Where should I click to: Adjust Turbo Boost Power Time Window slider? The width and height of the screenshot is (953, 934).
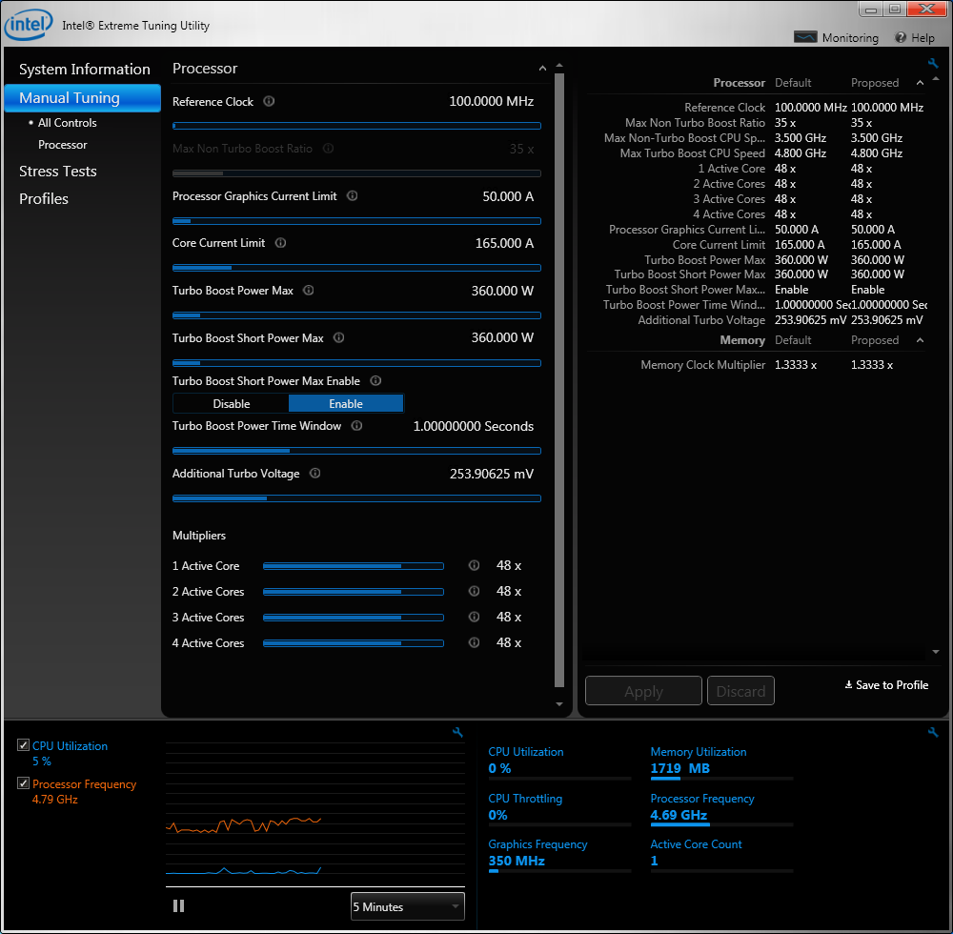click(356, 451)
